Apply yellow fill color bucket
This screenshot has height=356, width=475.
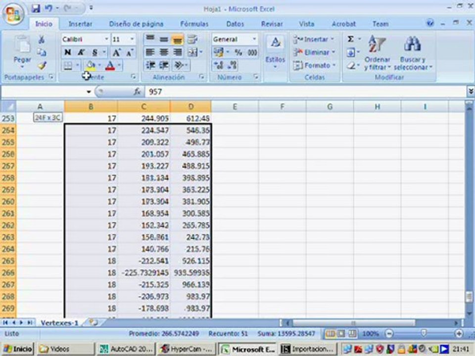point(91,65)
